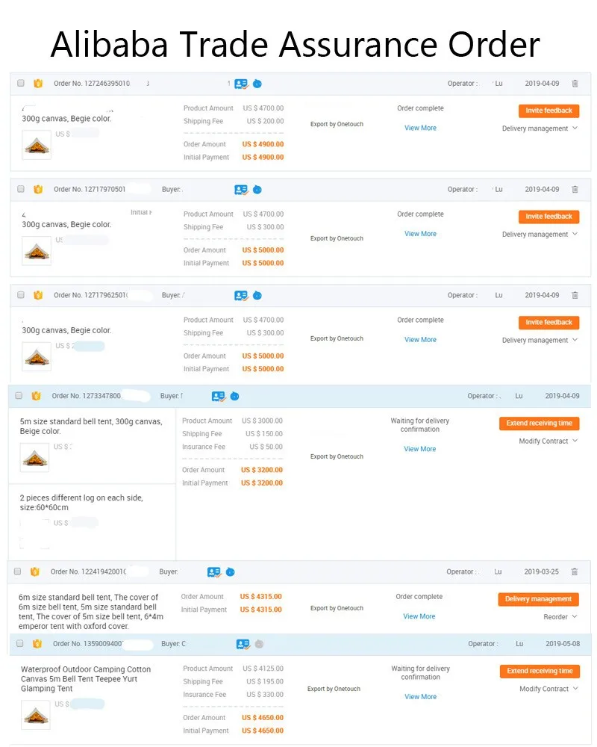Open tent thumbnail of Waterproof Outdoor Camping product
Screen dimensions: 597x747
(x=36, y=715)
